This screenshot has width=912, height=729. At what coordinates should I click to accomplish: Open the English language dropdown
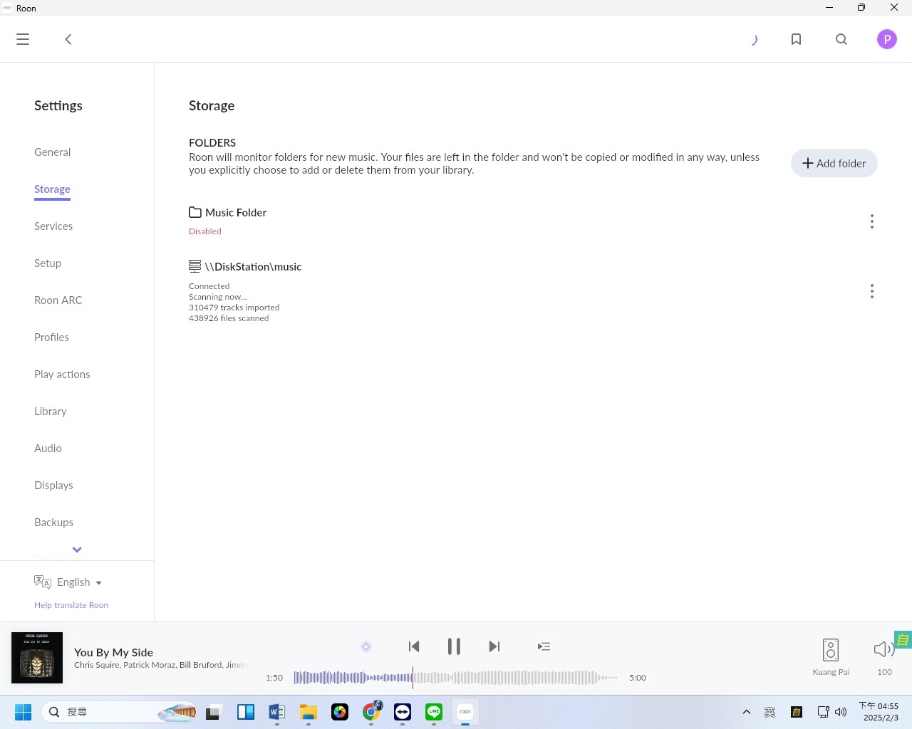click(79, 582)
